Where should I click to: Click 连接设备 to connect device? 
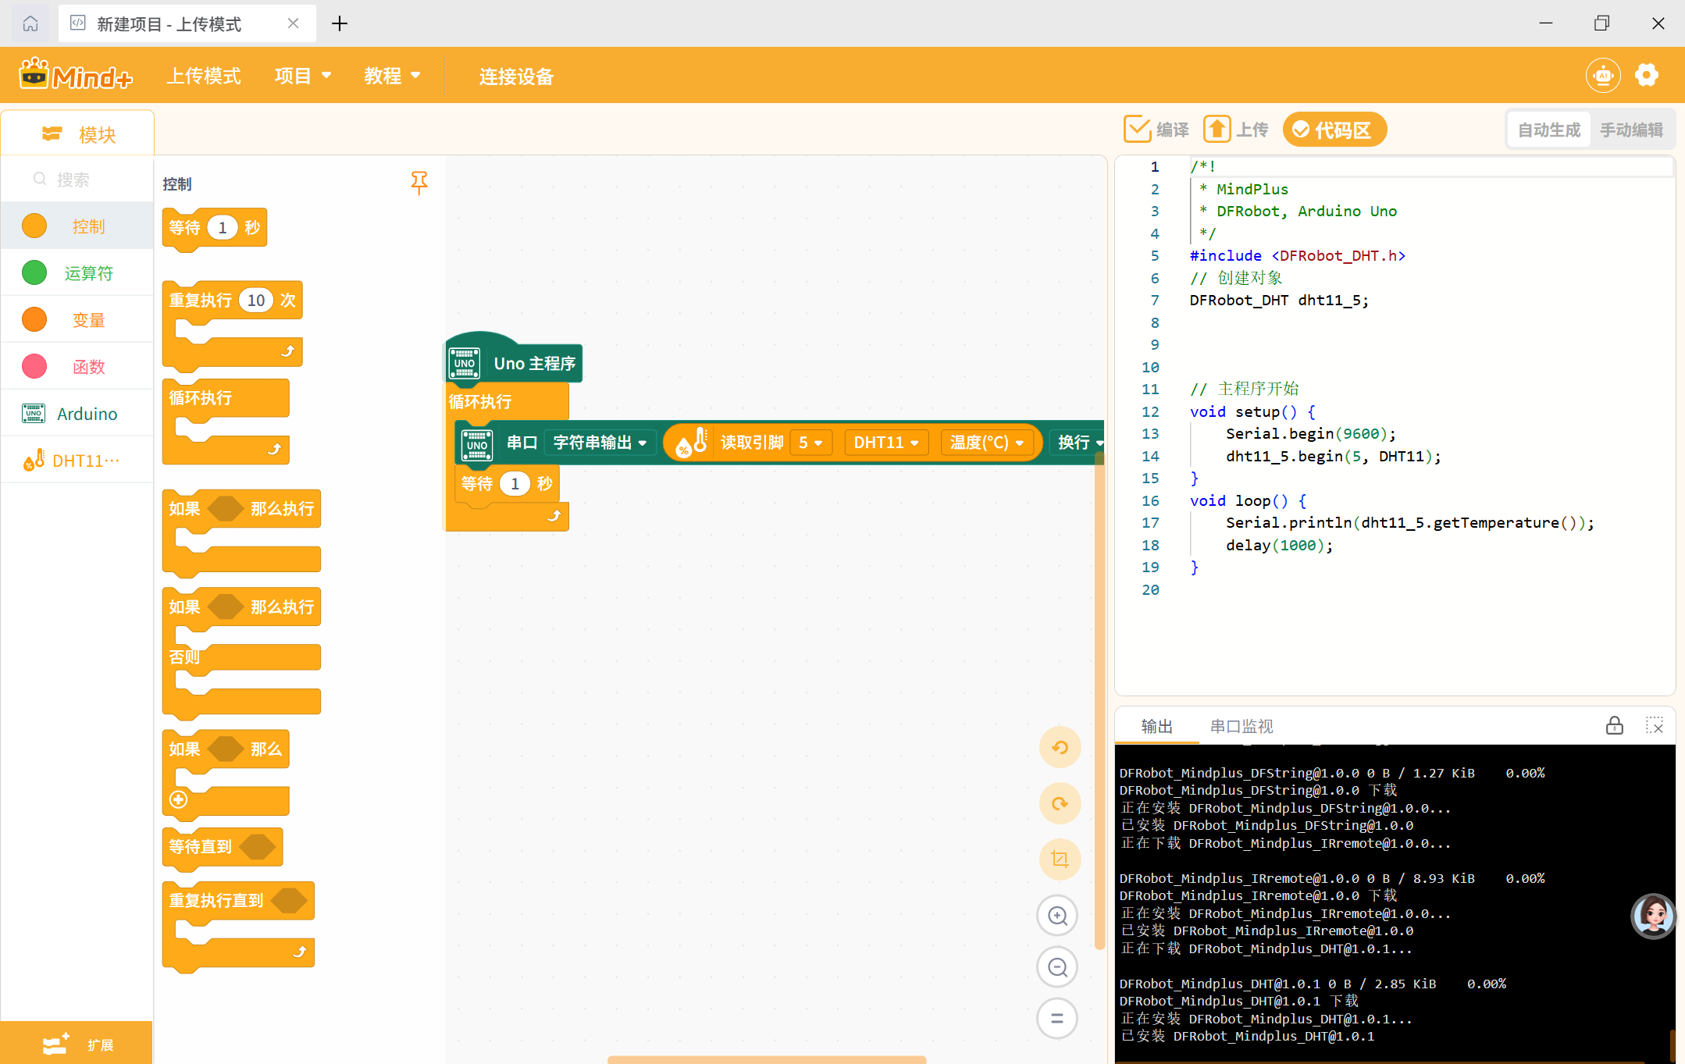[x=516, y=77]
